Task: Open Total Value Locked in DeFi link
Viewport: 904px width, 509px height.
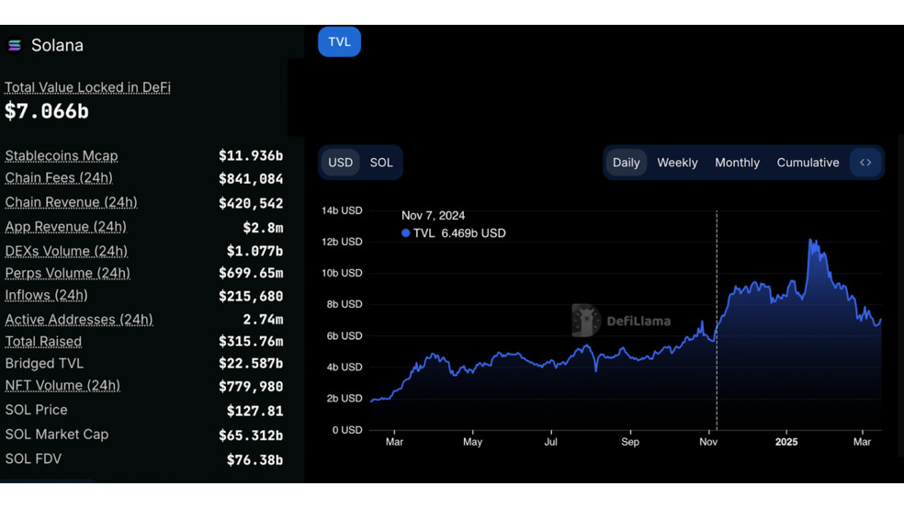Action: (87, 87)
